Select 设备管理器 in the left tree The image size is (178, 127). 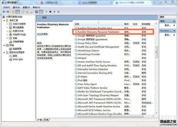click(x=18, y=42)
